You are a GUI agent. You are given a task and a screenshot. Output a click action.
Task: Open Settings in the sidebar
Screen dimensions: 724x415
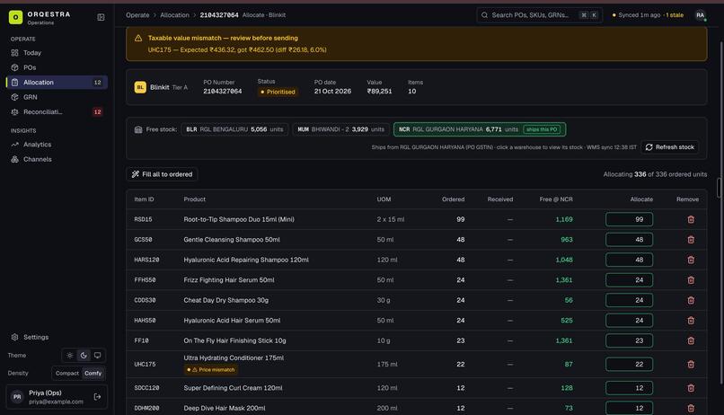point(57,337)
